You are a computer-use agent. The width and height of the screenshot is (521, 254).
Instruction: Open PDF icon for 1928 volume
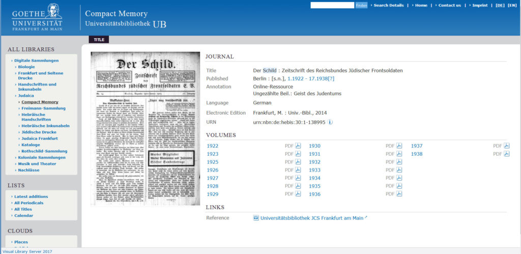(298, 186)
